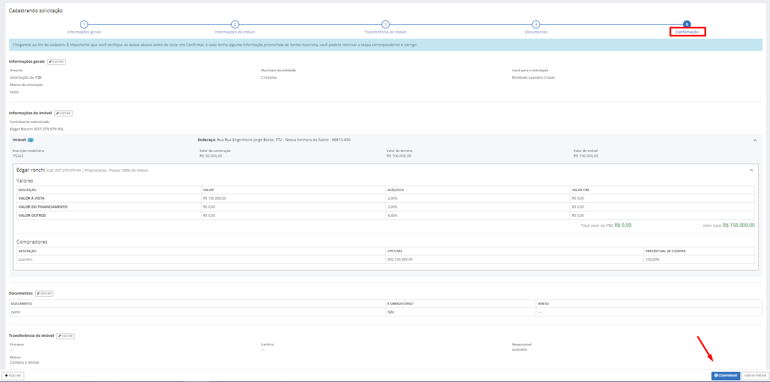Click the blue Confirmar button
The width and height of the screenshot is (770, 382).
point(725,376)
